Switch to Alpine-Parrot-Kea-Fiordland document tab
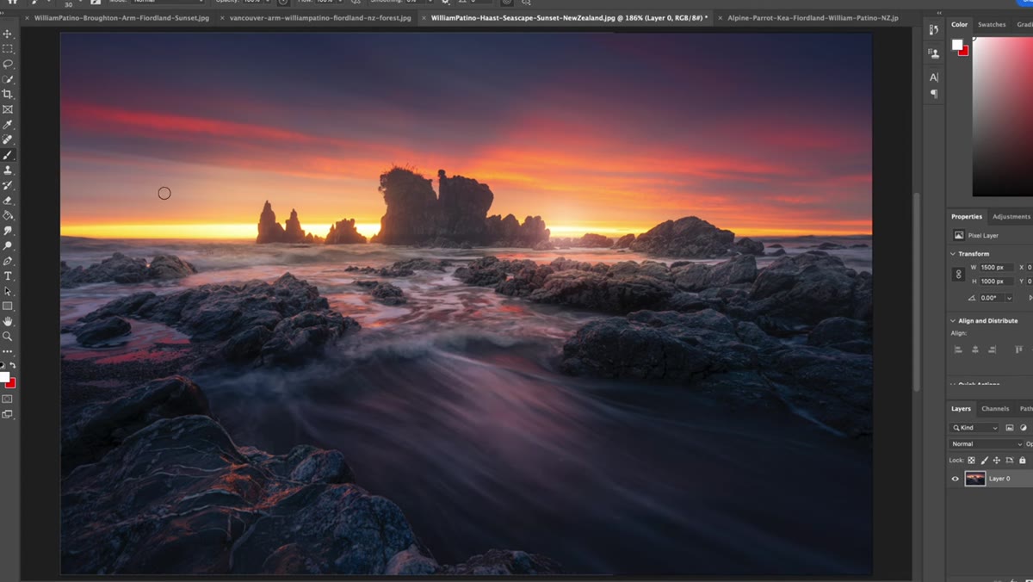Image resolution: width=1033 pixels, height=582 pixels. [813, 17]
